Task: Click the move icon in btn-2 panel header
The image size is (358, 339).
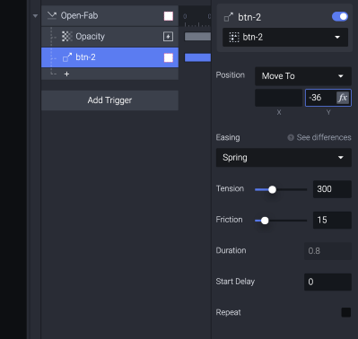Action: click(229, 17)
